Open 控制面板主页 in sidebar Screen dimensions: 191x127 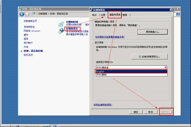(x=30, y=21)
